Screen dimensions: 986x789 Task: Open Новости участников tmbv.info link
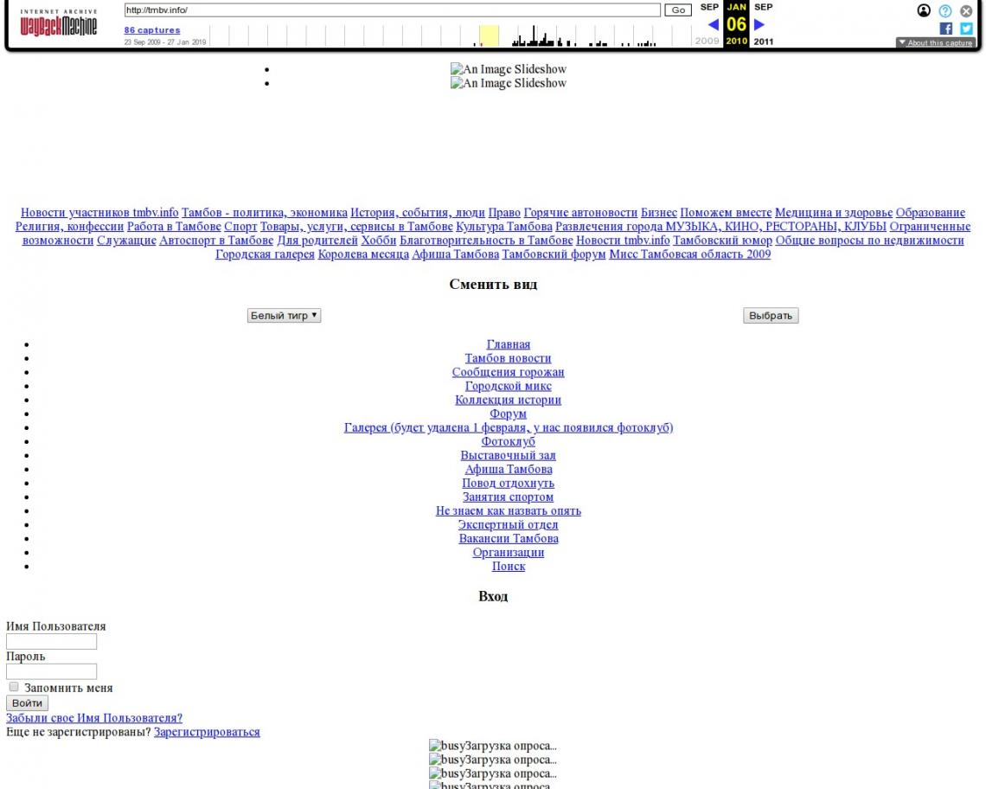coord(99,213)
